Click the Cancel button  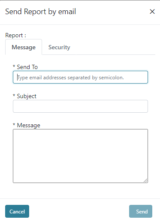[x=17, y=211]
